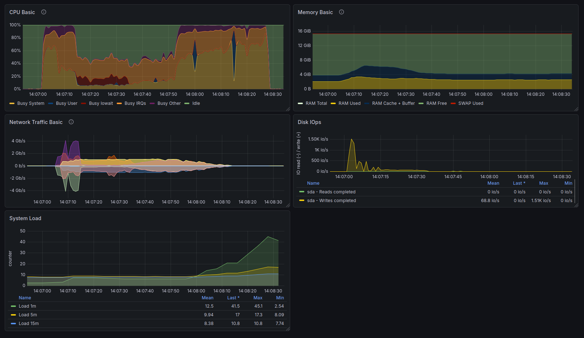The height and width of the screenshot is (338, 584).
Task: Open Memory Basic panel info icon
Action: click(342, 12)
